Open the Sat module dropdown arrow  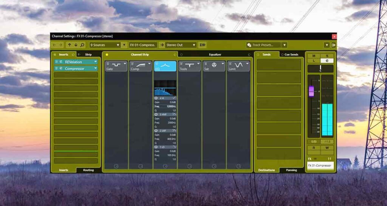(x=223, y=63)
